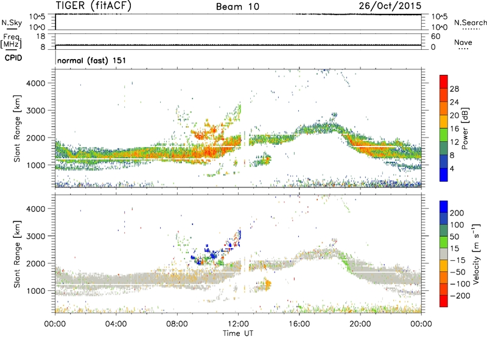This screenshot has width=487, height=337.
Task: Select the gray -15 to 15 velocity swatch
Action: click(x=444, y=254)
